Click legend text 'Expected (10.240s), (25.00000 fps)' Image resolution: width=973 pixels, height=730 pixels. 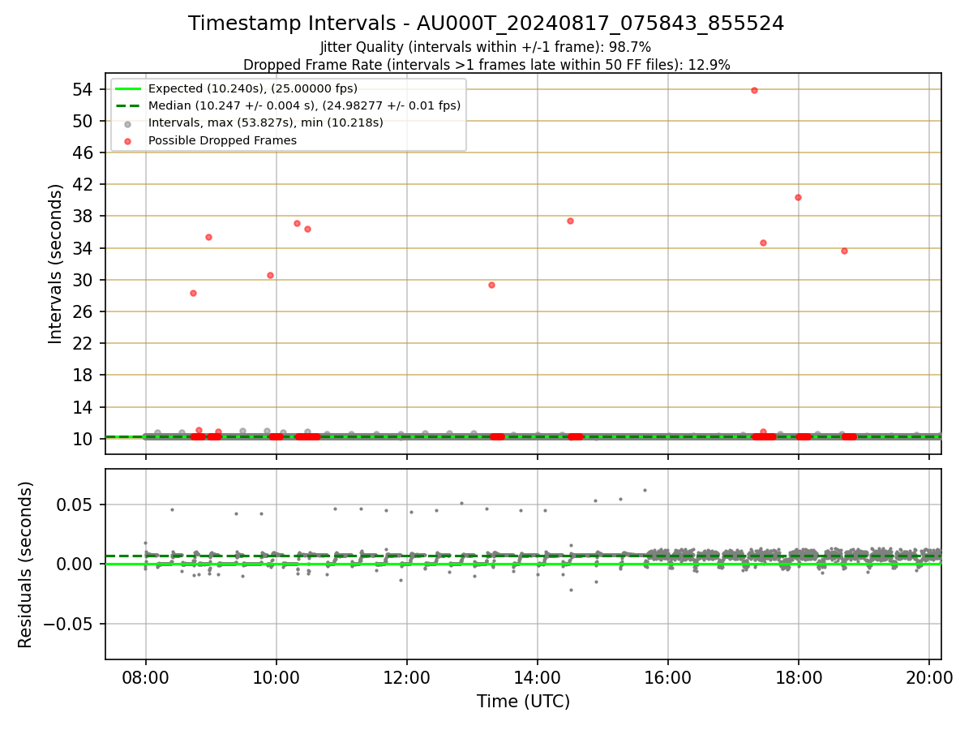[253, 88]
